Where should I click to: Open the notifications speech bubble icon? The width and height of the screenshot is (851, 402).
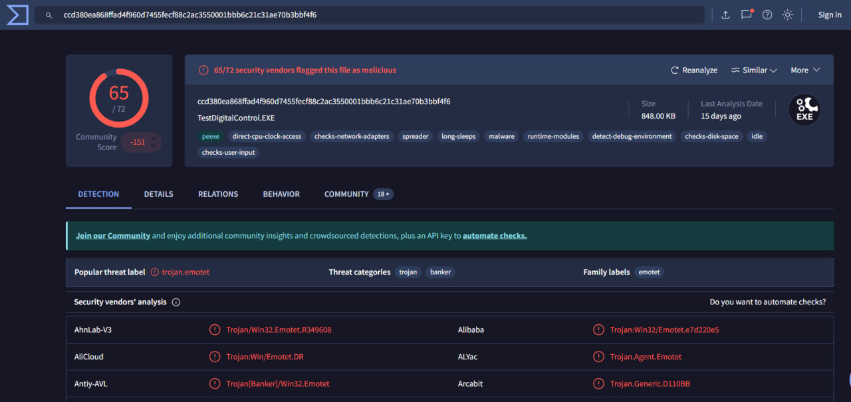click(x=746, y=15)
